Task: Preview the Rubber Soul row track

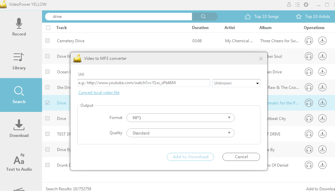Action: coord(309,56)
